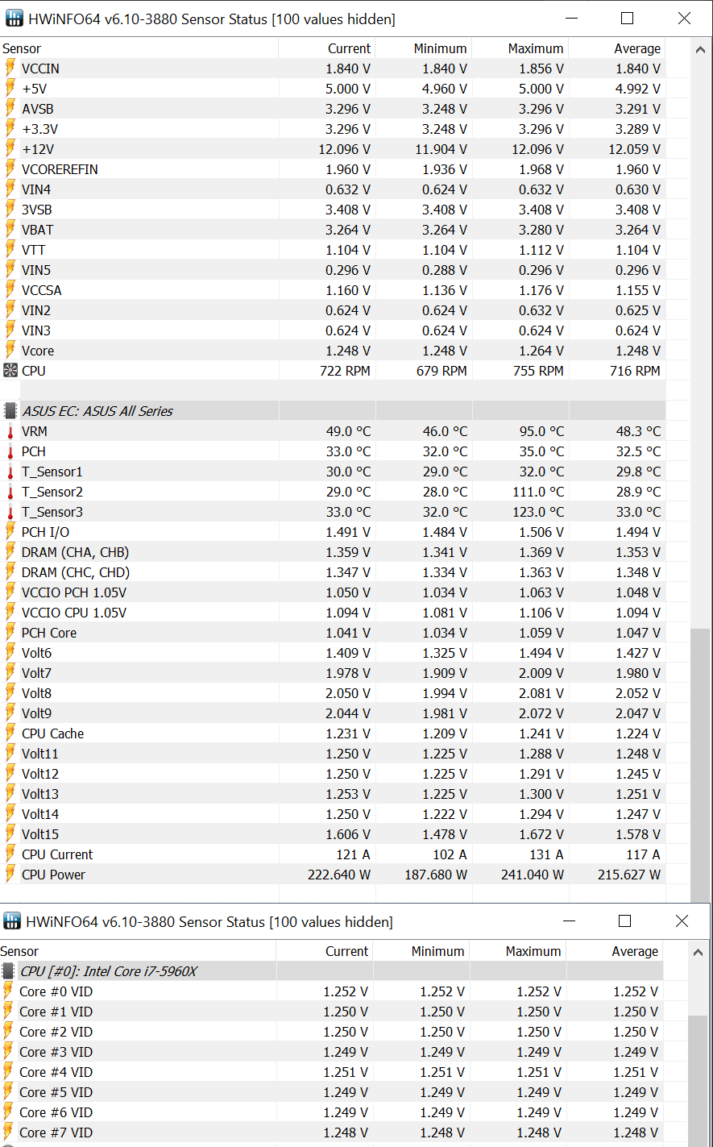This screenshot has height=1147, width=713.
Task: Select the Core #5 VID row label
Action: (x=56, y=1092)
